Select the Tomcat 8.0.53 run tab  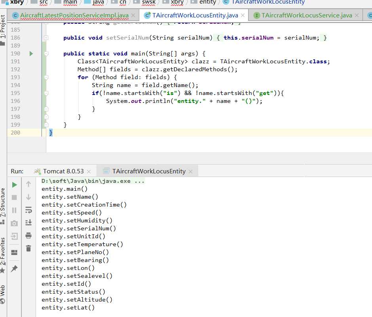[63, 171]
